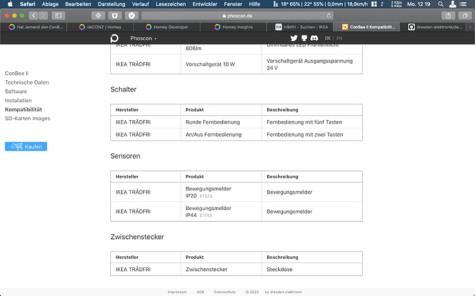Click 'Zwischenstecker' product cell

(221, 269)
